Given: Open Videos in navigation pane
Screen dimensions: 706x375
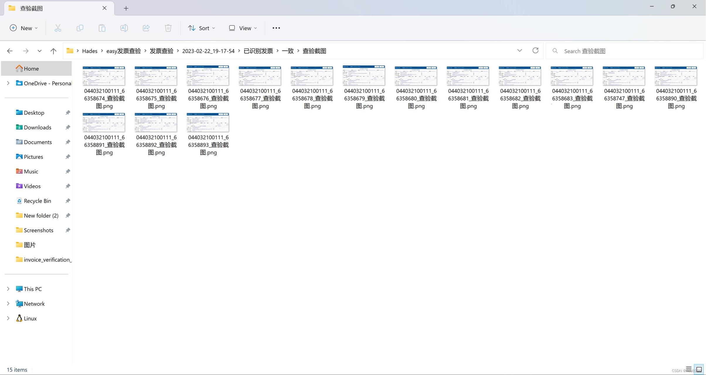Looking at the screenshot, I should click(x=32, y=186).
